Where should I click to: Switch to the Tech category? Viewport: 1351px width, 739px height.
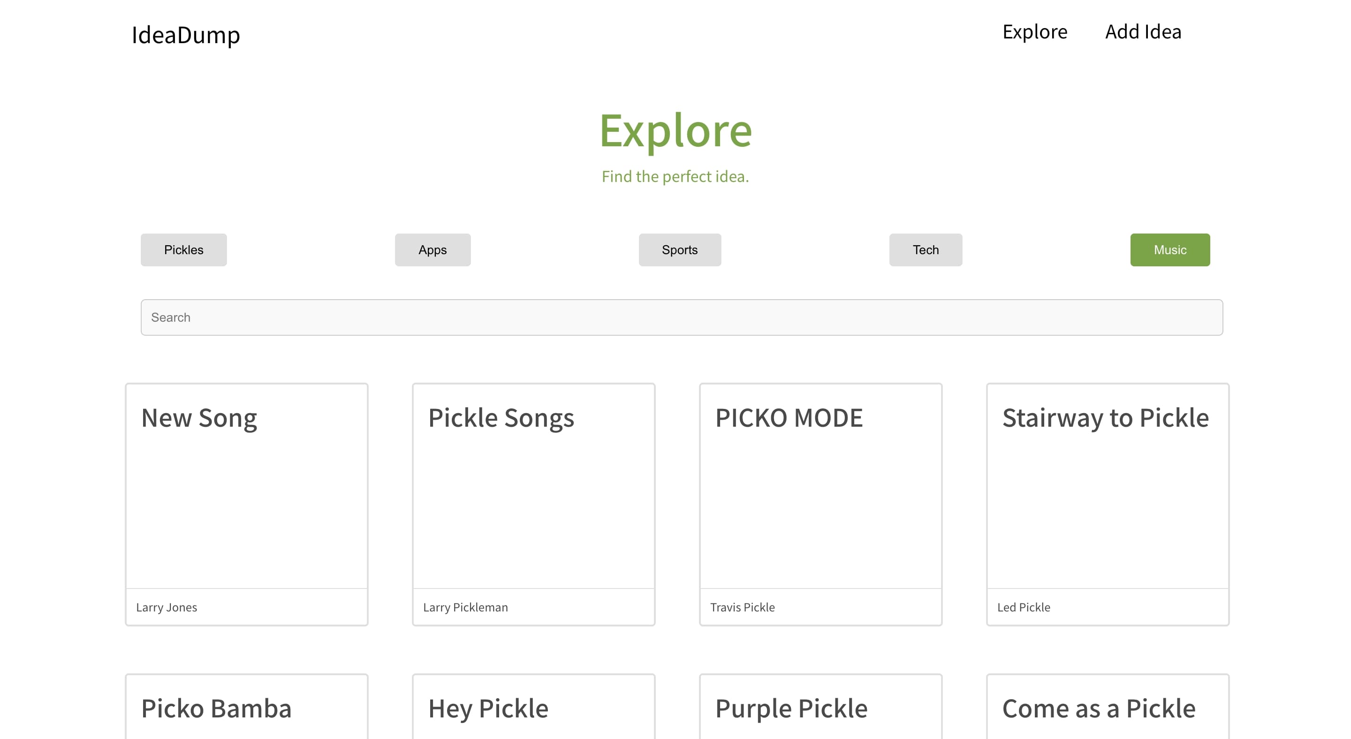coord(926,250)
